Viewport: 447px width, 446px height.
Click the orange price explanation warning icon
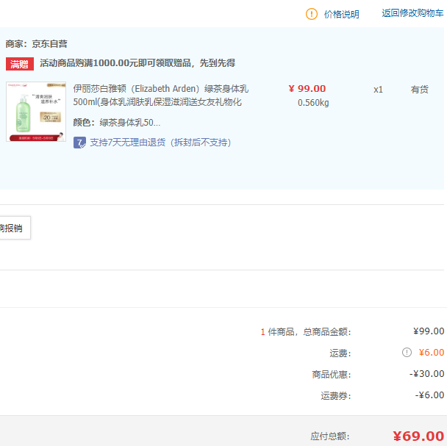pyautogui.click(x=311, y=14)
